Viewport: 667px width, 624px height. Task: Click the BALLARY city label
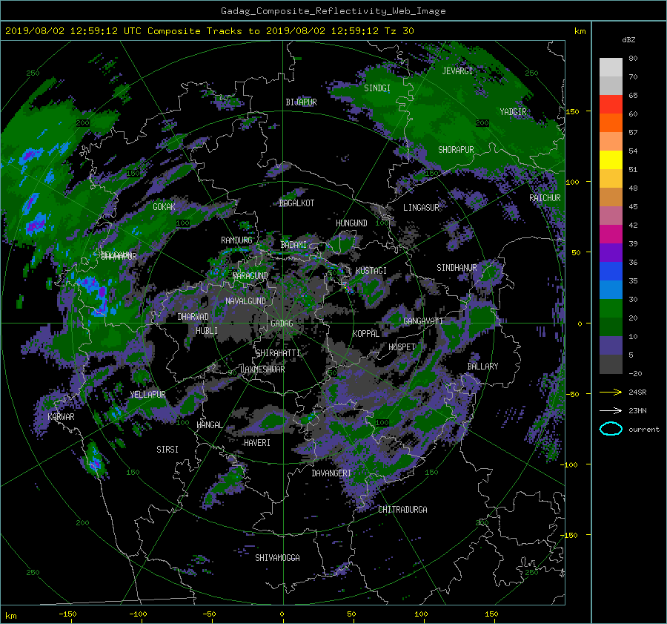[x=482, y=367]
